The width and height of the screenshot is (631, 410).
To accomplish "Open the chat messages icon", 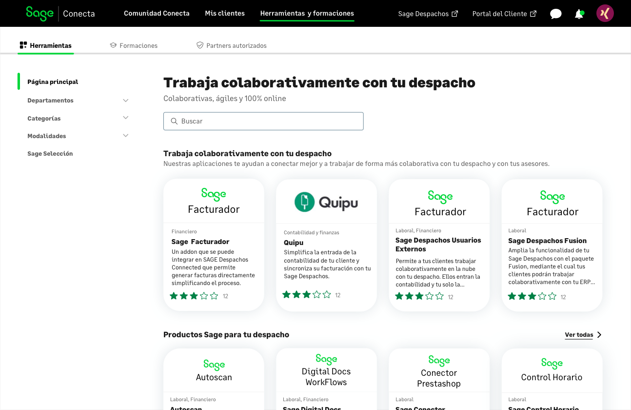I will (555, 14).
